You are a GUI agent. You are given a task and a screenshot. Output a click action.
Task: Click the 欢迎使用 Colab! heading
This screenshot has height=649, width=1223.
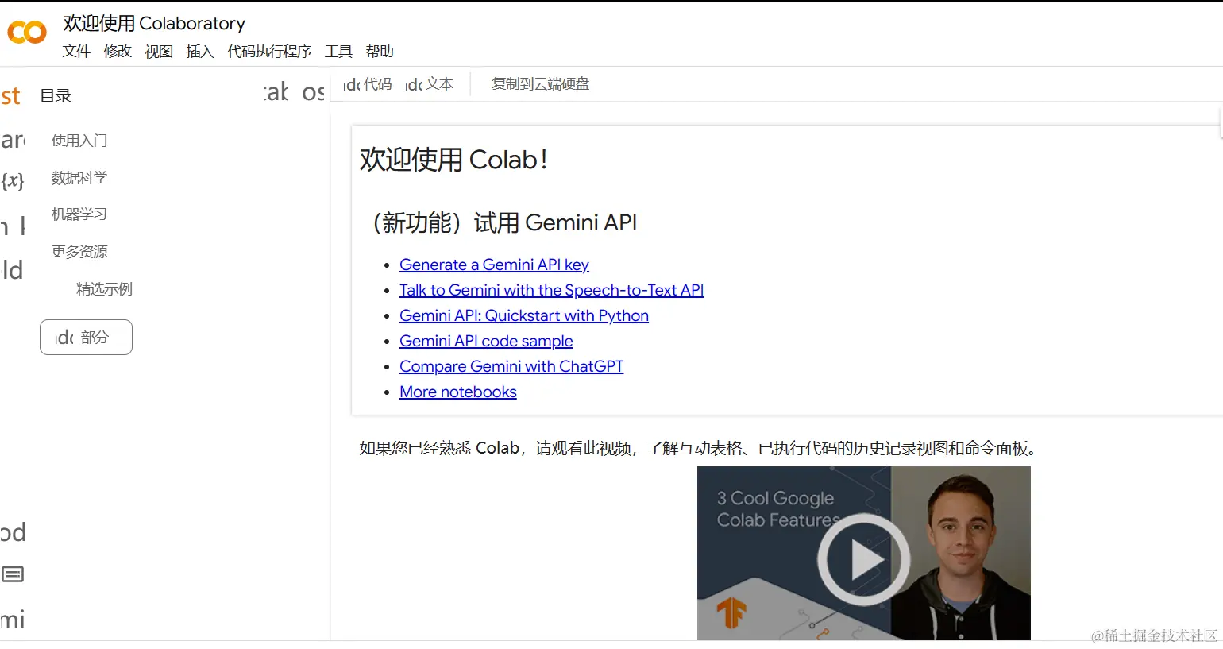[x=453, y=160]
